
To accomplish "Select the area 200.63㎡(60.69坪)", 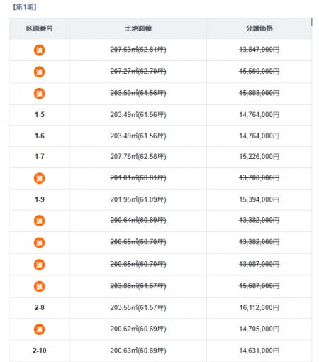I will pos(138,351).
